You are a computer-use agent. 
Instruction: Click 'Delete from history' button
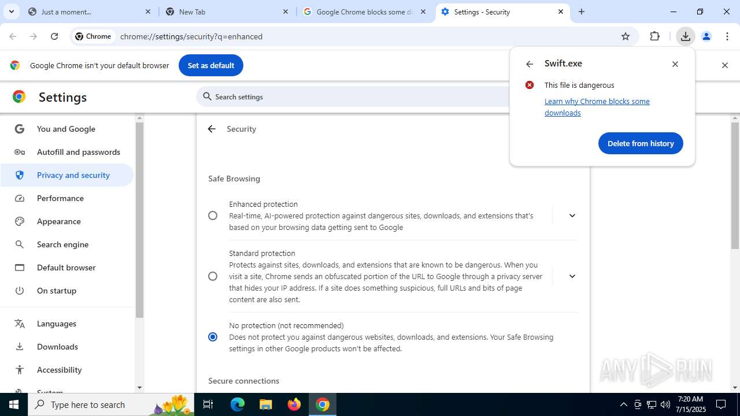(x=641, y=143)
